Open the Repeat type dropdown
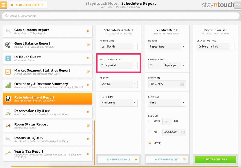 click(x=167, y=46)
